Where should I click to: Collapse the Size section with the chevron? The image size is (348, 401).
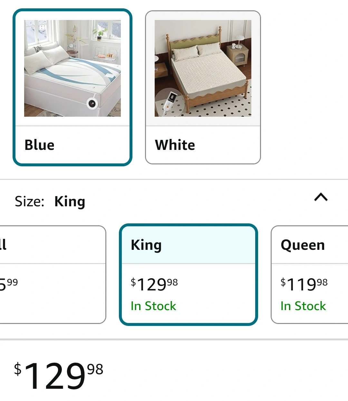tap(321, 197)
